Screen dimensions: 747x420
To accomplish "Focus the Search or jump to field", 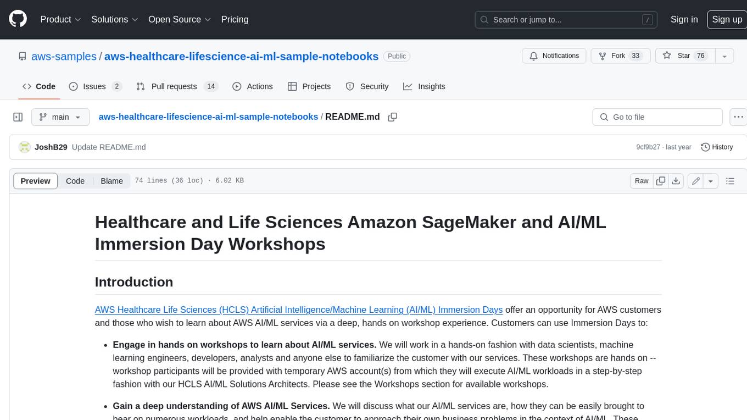I will (x=567, y=20).
